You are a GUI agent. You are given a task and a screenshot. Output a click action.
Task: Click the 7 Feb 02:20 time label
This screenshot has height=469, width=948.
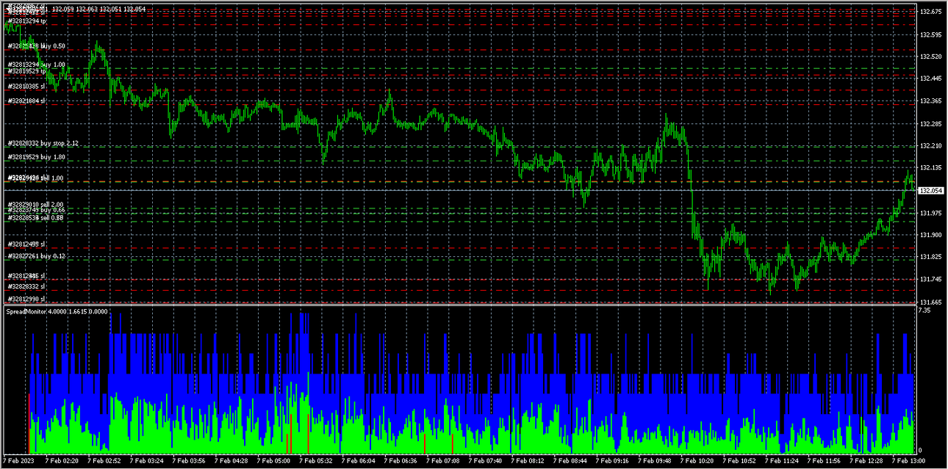click(62, 461)
